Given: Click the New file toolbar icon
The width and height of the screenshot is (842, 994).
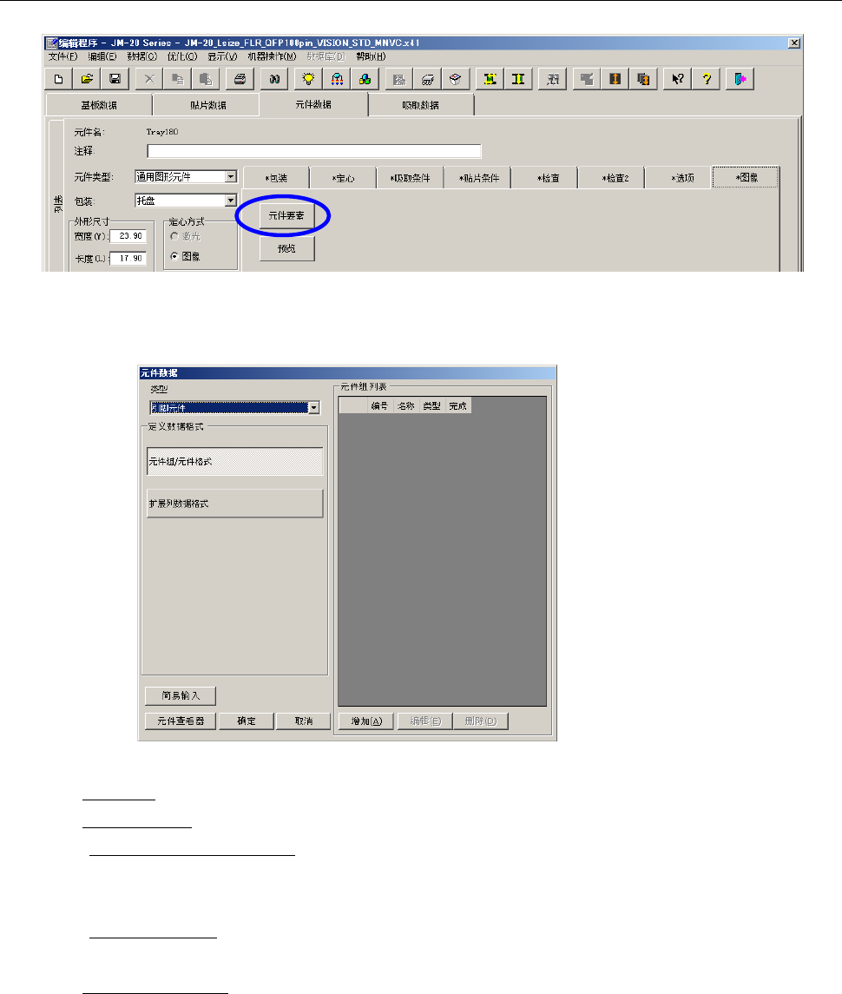Looking at the screenshot, I should [59, 79].
